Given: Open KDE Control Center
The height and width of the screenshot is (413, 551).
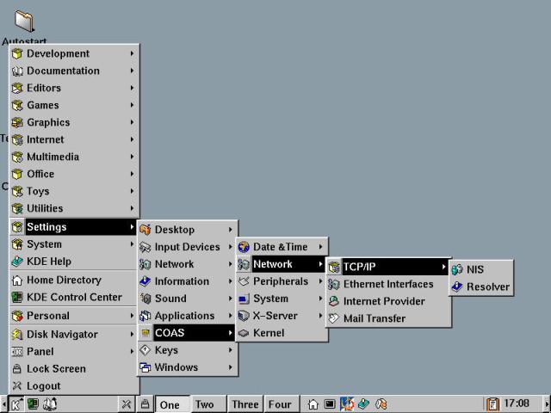Looking at the screenshot, I should click(73, 297).
